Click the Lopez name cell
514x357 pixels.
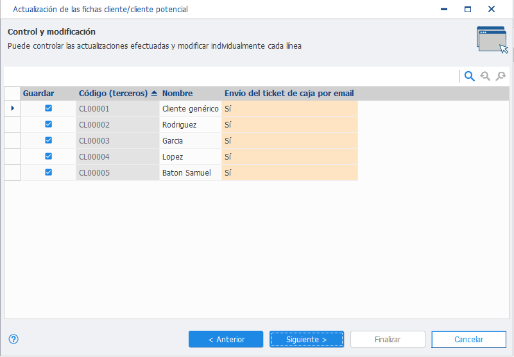[191, 156]
